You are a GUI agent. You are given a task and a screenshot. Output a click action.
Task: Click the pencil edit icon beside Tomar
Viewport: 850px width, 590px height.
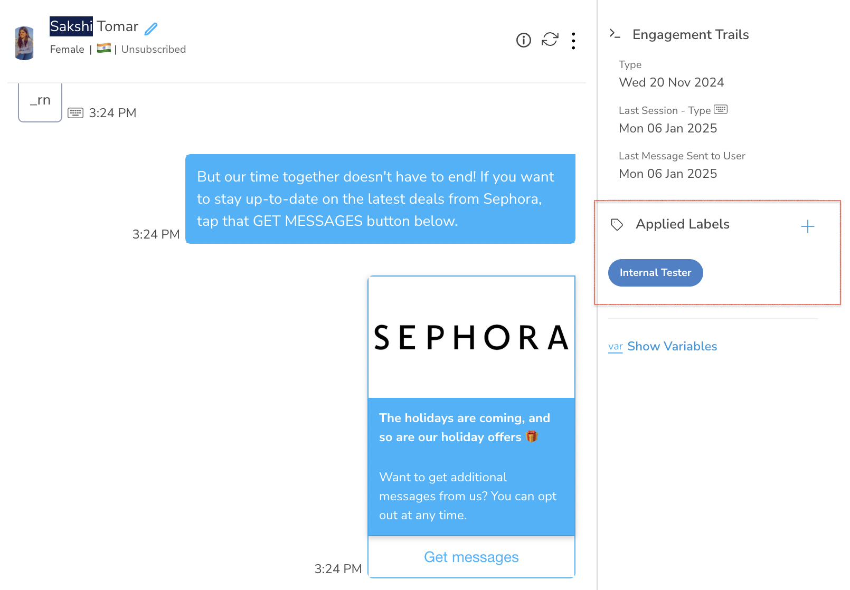(151, 28)
